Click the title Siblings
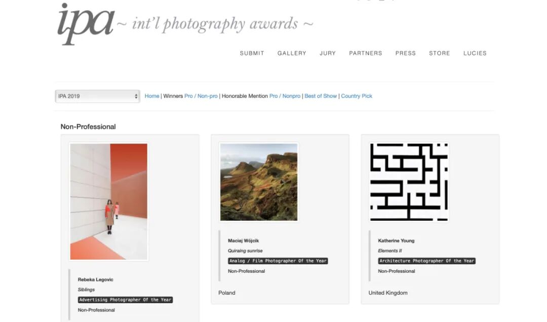 86,290
